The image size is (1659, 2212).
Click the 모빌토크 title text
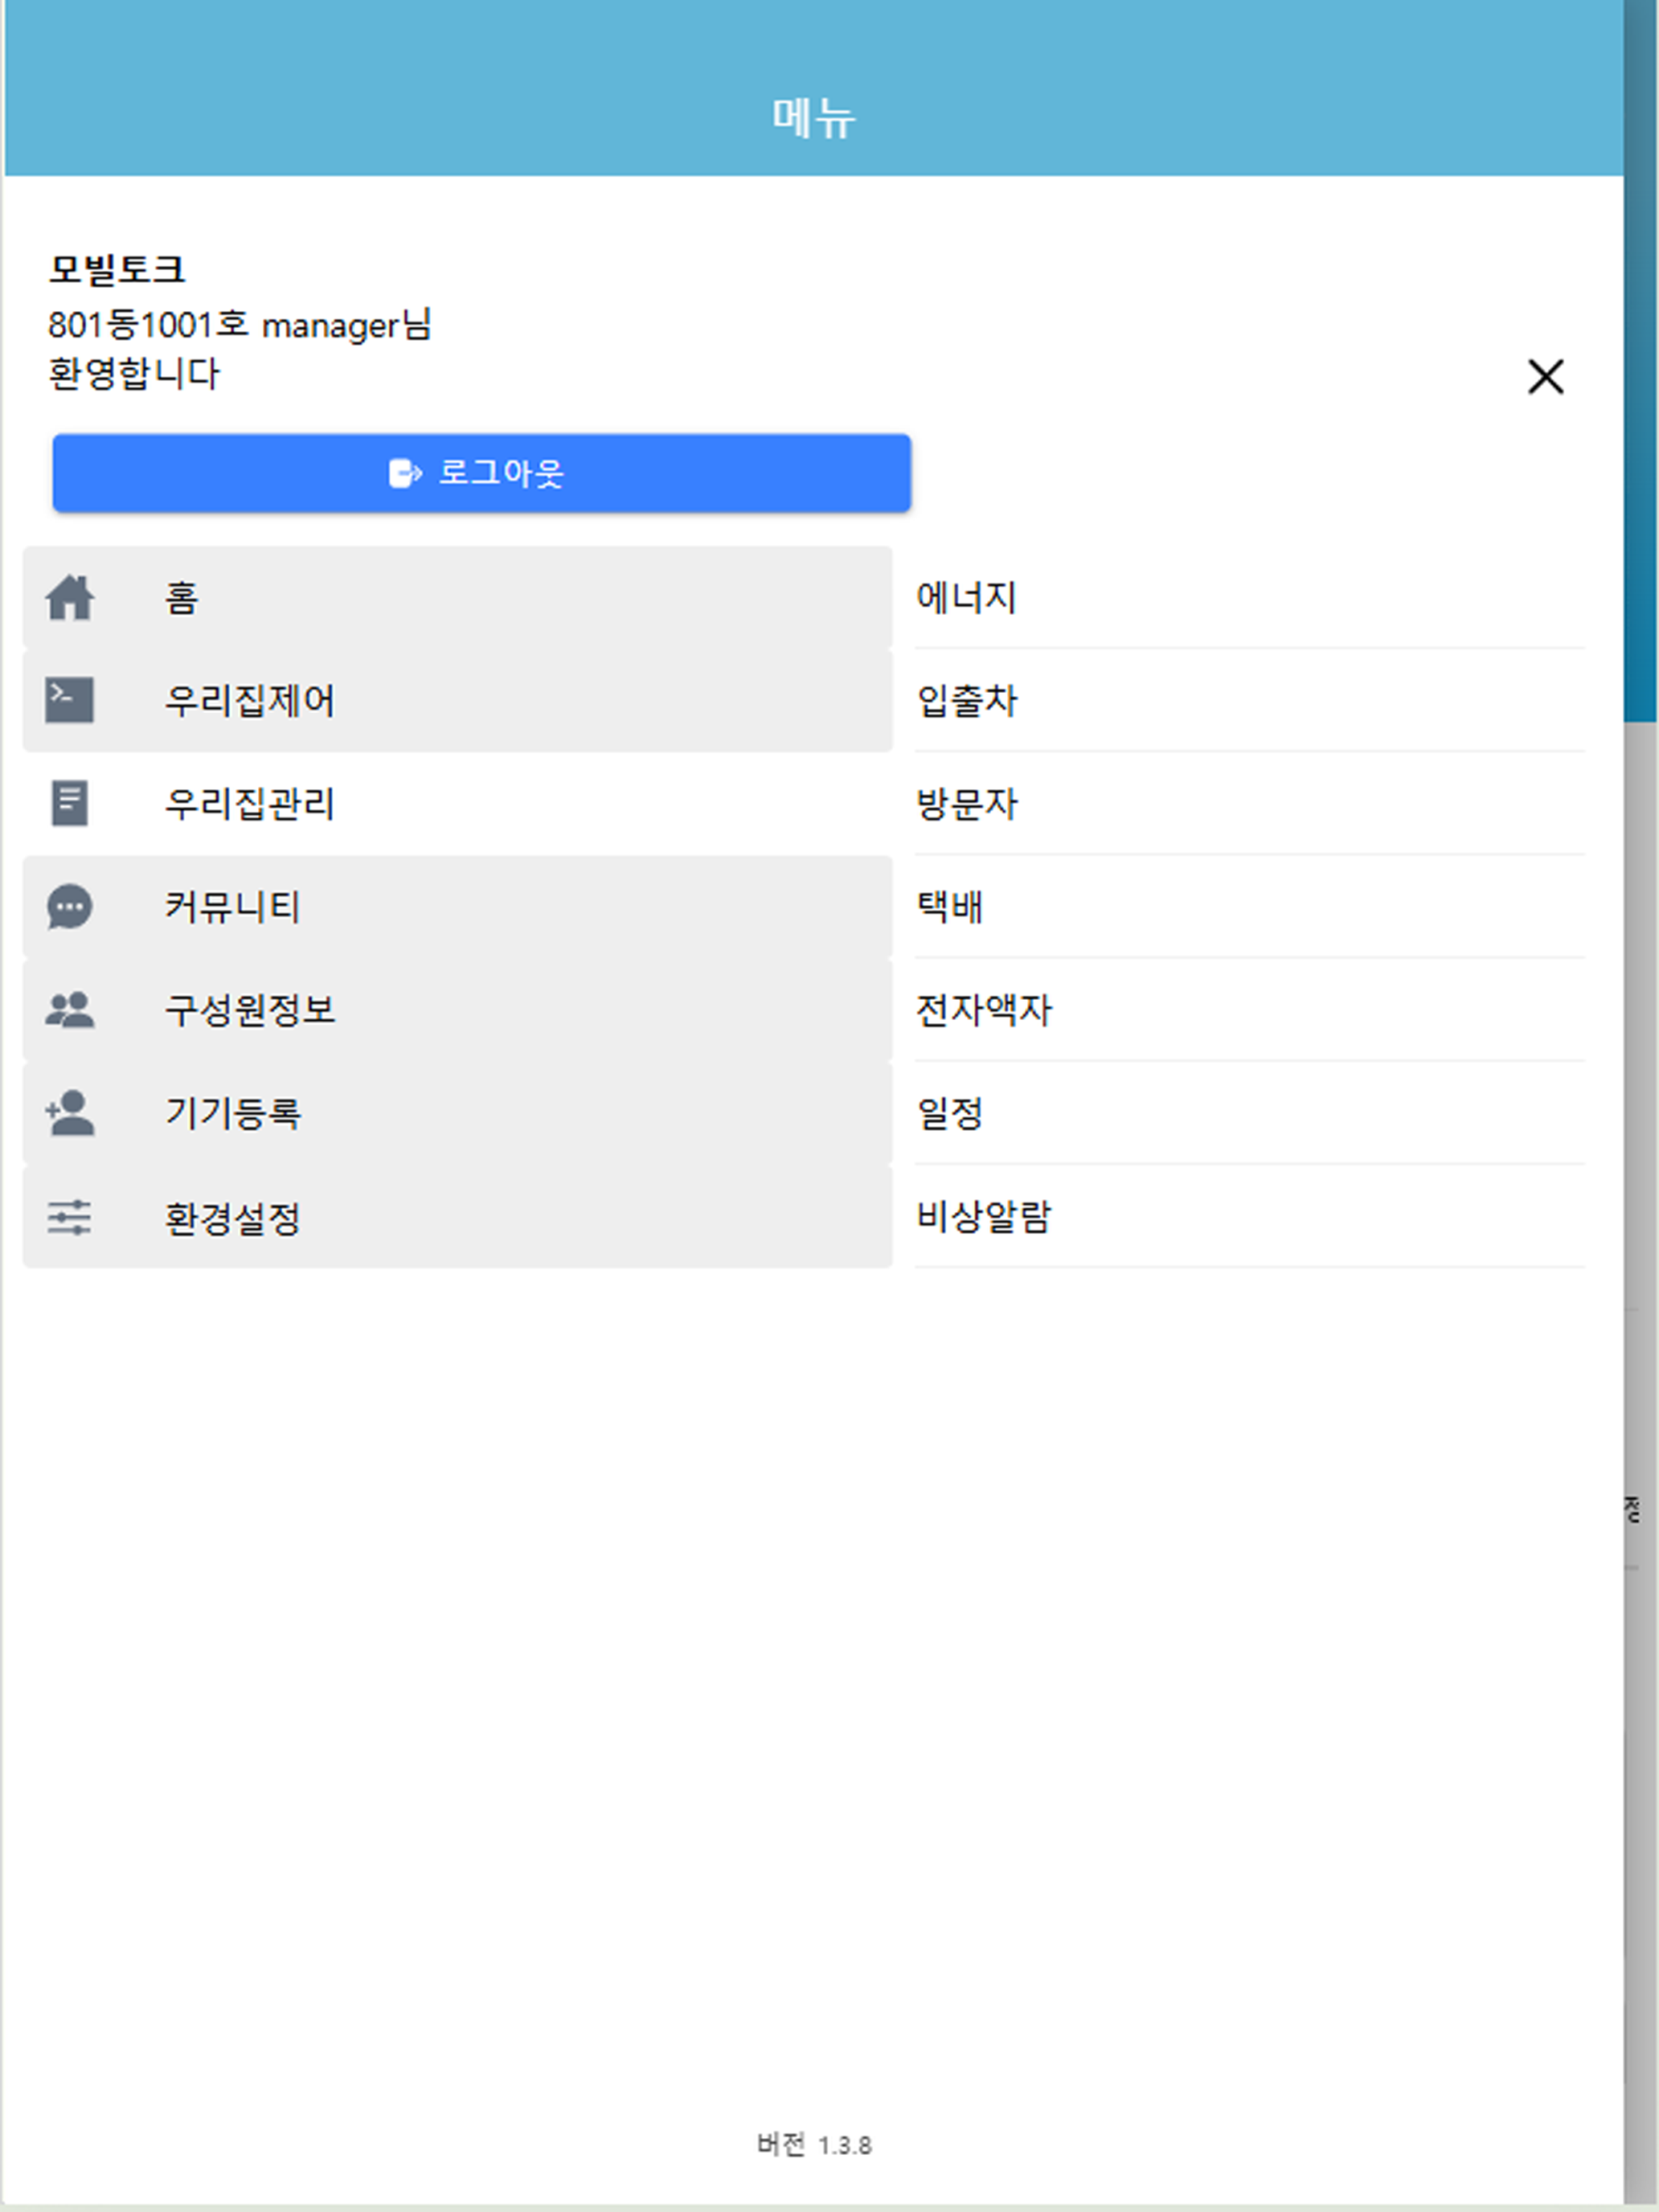pyautogui.click(x=117, y=269)
